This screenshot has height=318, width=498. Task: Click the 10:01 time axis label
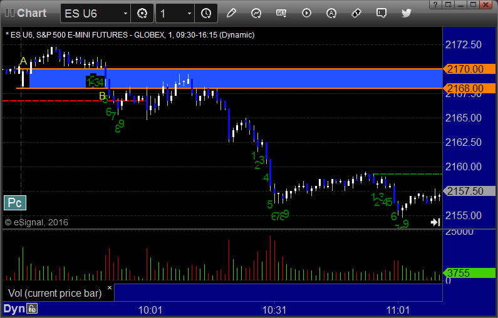click(x=150, y=310)
